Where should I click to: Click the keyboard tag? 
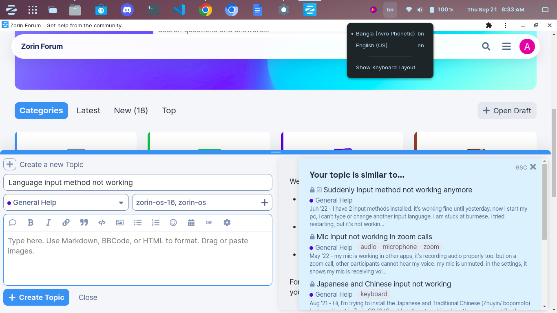(374, 294)
